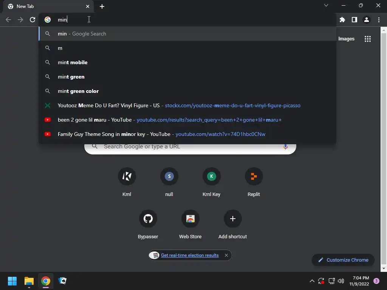This screenshot has width=387, height=290.
Task: Click in the address bar text 'min'
Action: 62,20
